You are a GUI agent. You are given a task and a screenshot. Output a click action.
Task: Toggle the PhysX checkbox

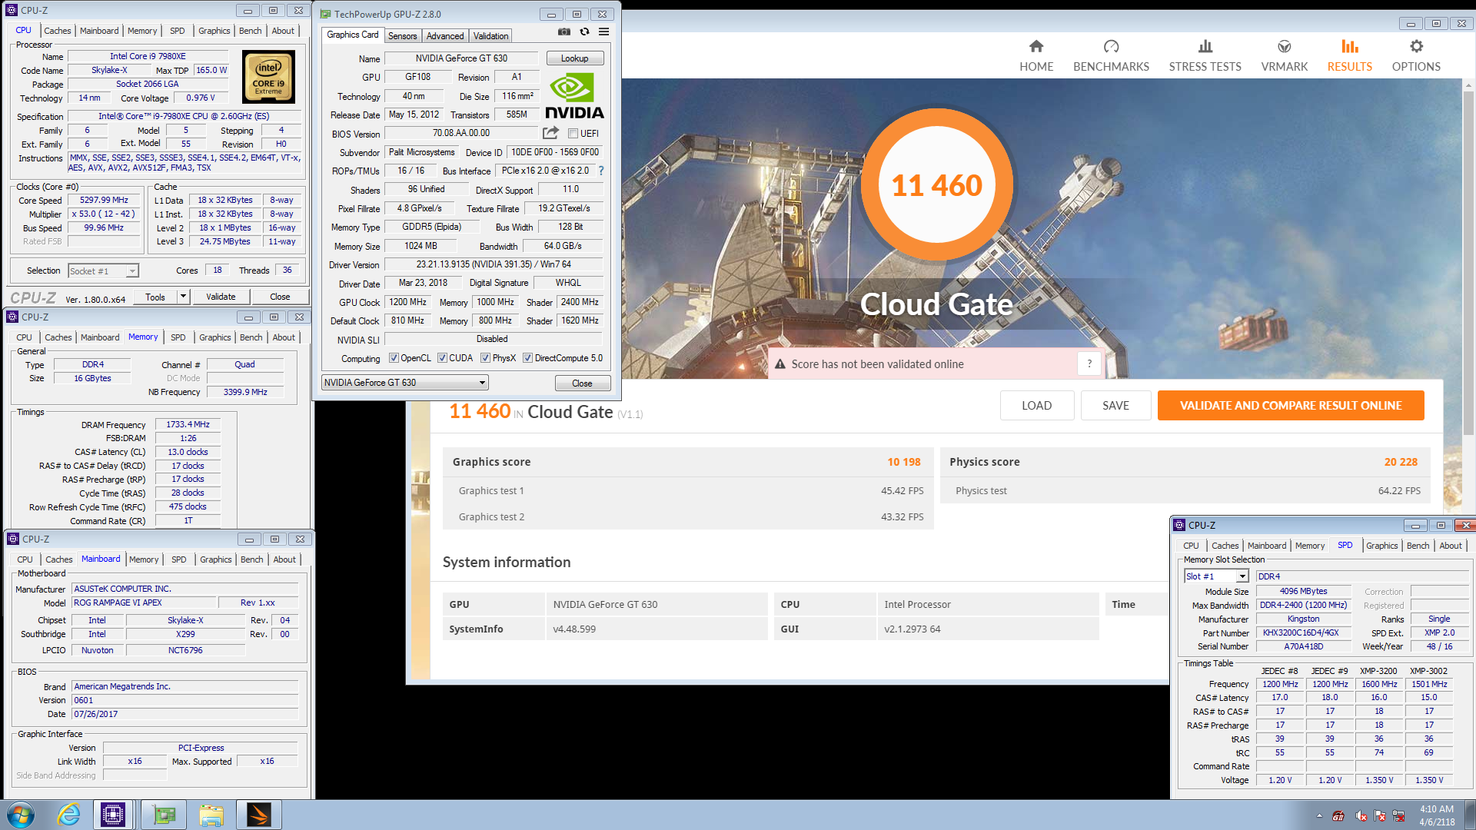pyautogui.click(x=485, y=358)
